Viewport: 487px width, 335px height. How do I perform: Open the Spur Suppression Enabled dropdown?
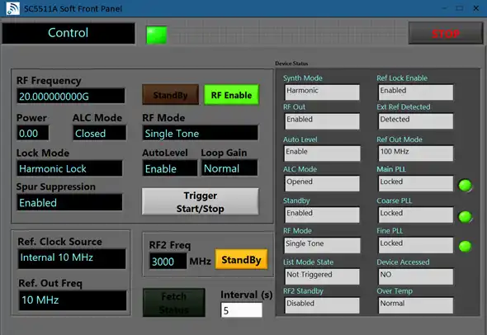(x=69, y=202)
